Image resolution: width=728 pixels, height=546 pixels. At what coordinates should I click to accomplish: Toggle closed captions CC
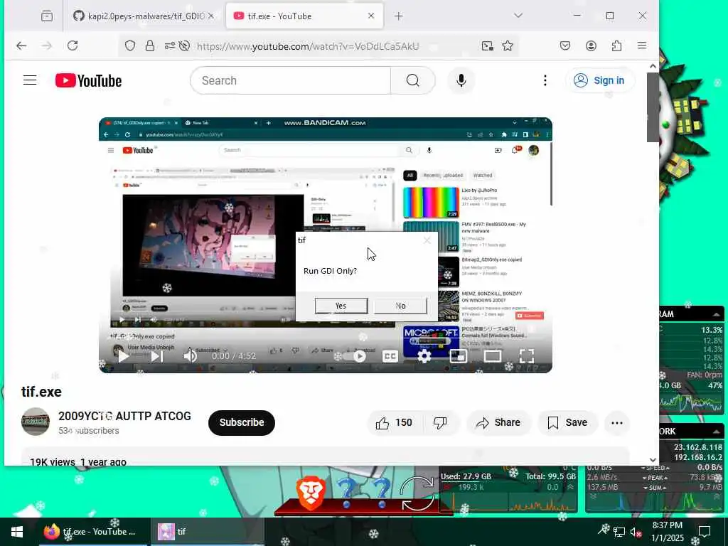coord(390,356)
